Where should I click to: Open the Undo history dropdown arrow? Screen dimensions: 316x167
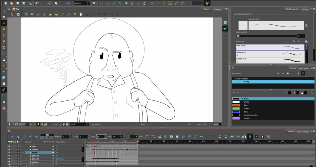pos(40,3)
